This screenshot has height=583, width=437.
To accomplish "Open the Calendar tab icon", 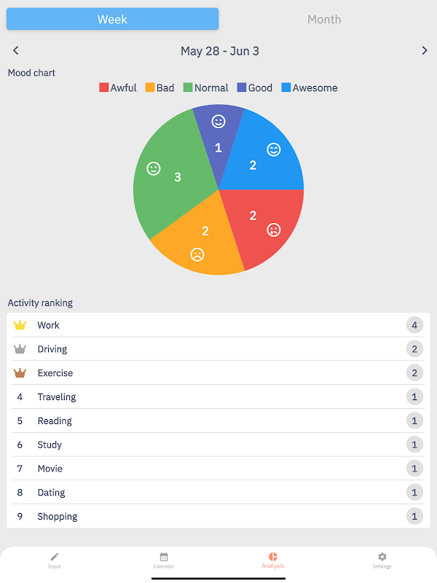I will pyautogui.click(x=164, y=557).
